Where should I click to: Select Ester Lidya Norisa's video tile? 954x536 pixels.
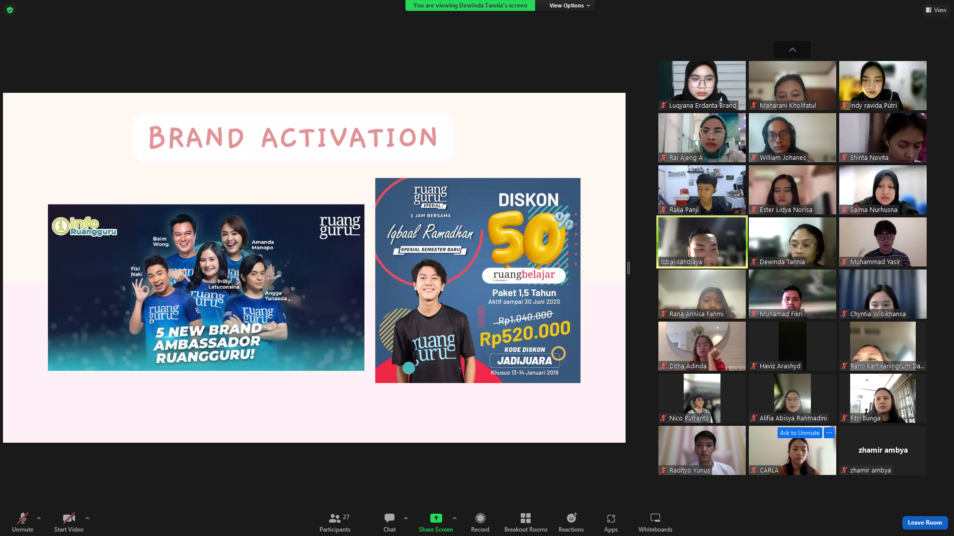(793, 190)
